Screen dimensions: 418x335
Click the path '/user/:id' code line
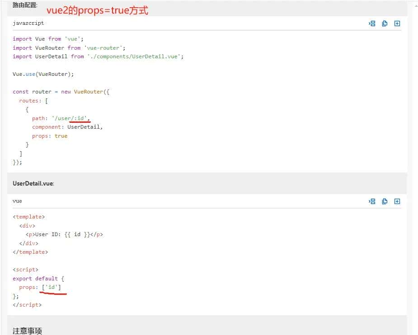click(x=61, y=118)
